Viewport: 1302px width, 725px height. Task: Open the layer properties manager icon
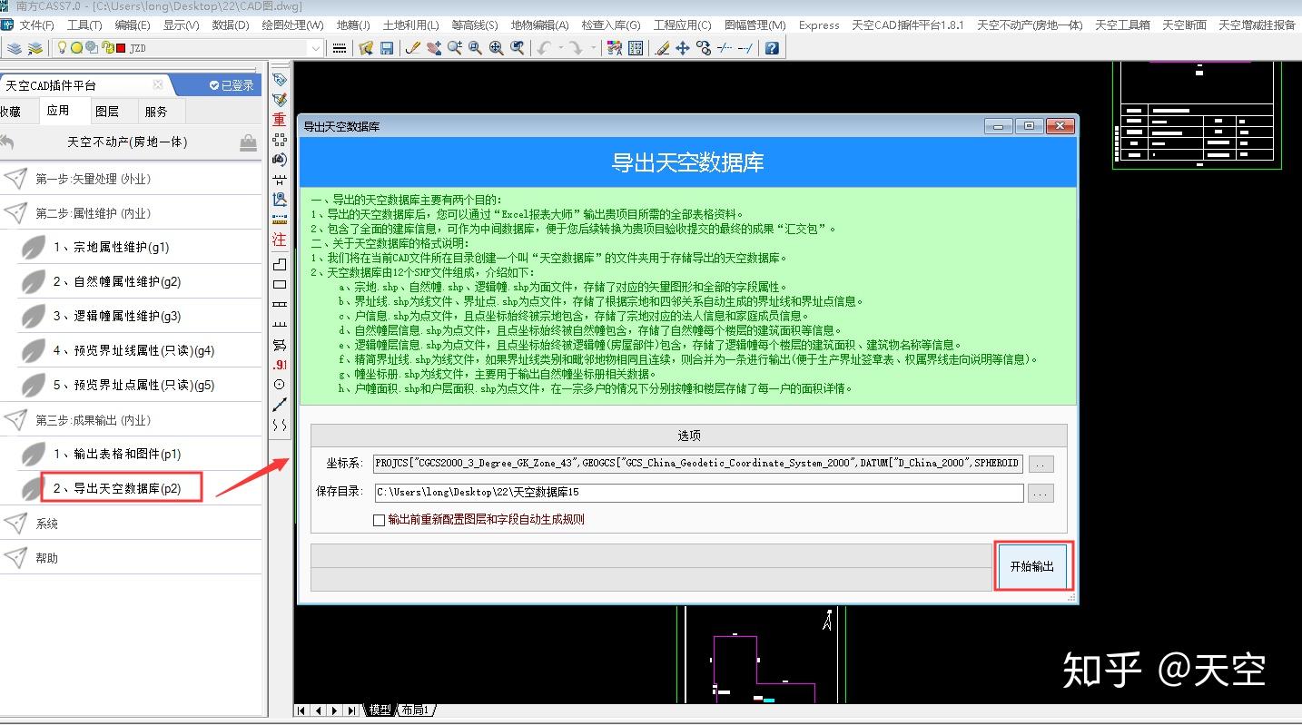coord(15,48)
